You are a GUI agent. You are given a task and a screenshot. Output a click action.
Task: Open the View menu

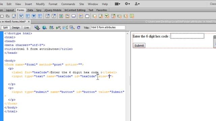[18, 4]
